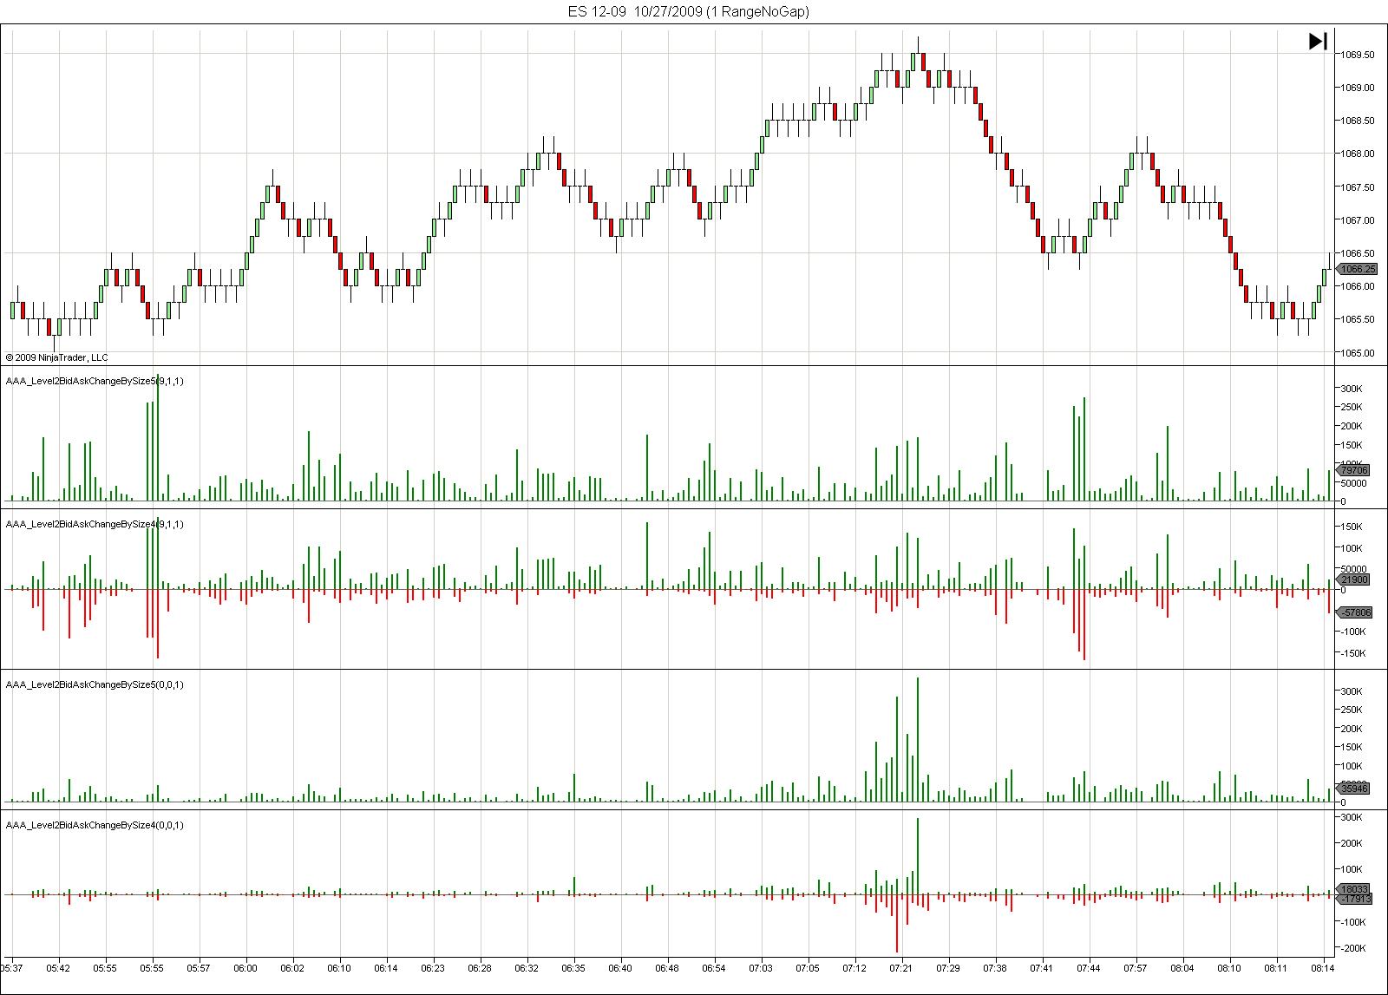Viewport: 1388px width, 995px height.
Task: Click the -57806 value marker
Action: tap(1355, 612)
